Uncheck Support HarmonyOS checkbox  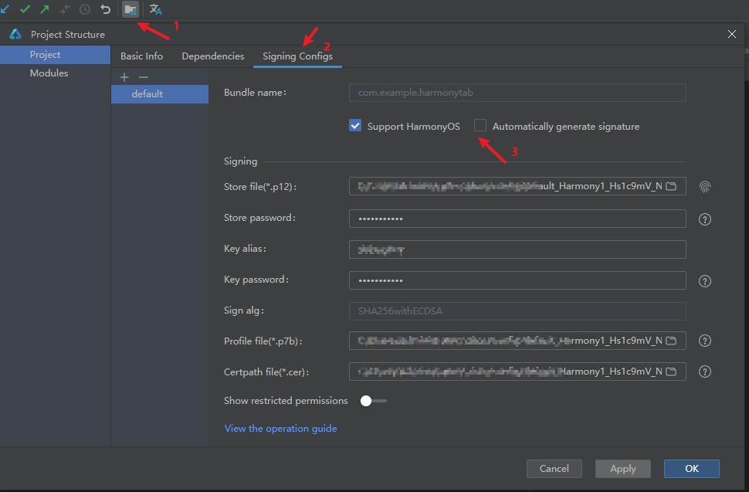coord(355,126)
